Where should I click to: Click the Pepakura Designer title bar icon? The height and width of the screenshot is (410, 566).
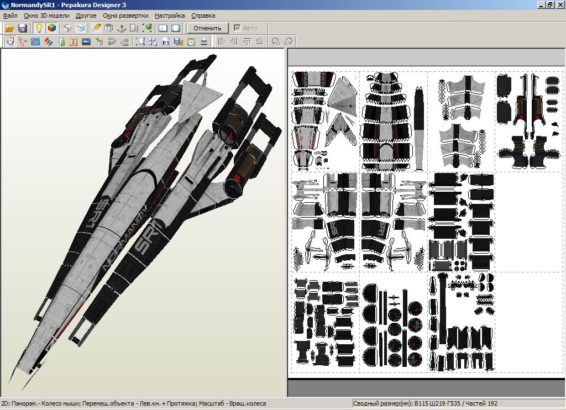pos(5,5)
